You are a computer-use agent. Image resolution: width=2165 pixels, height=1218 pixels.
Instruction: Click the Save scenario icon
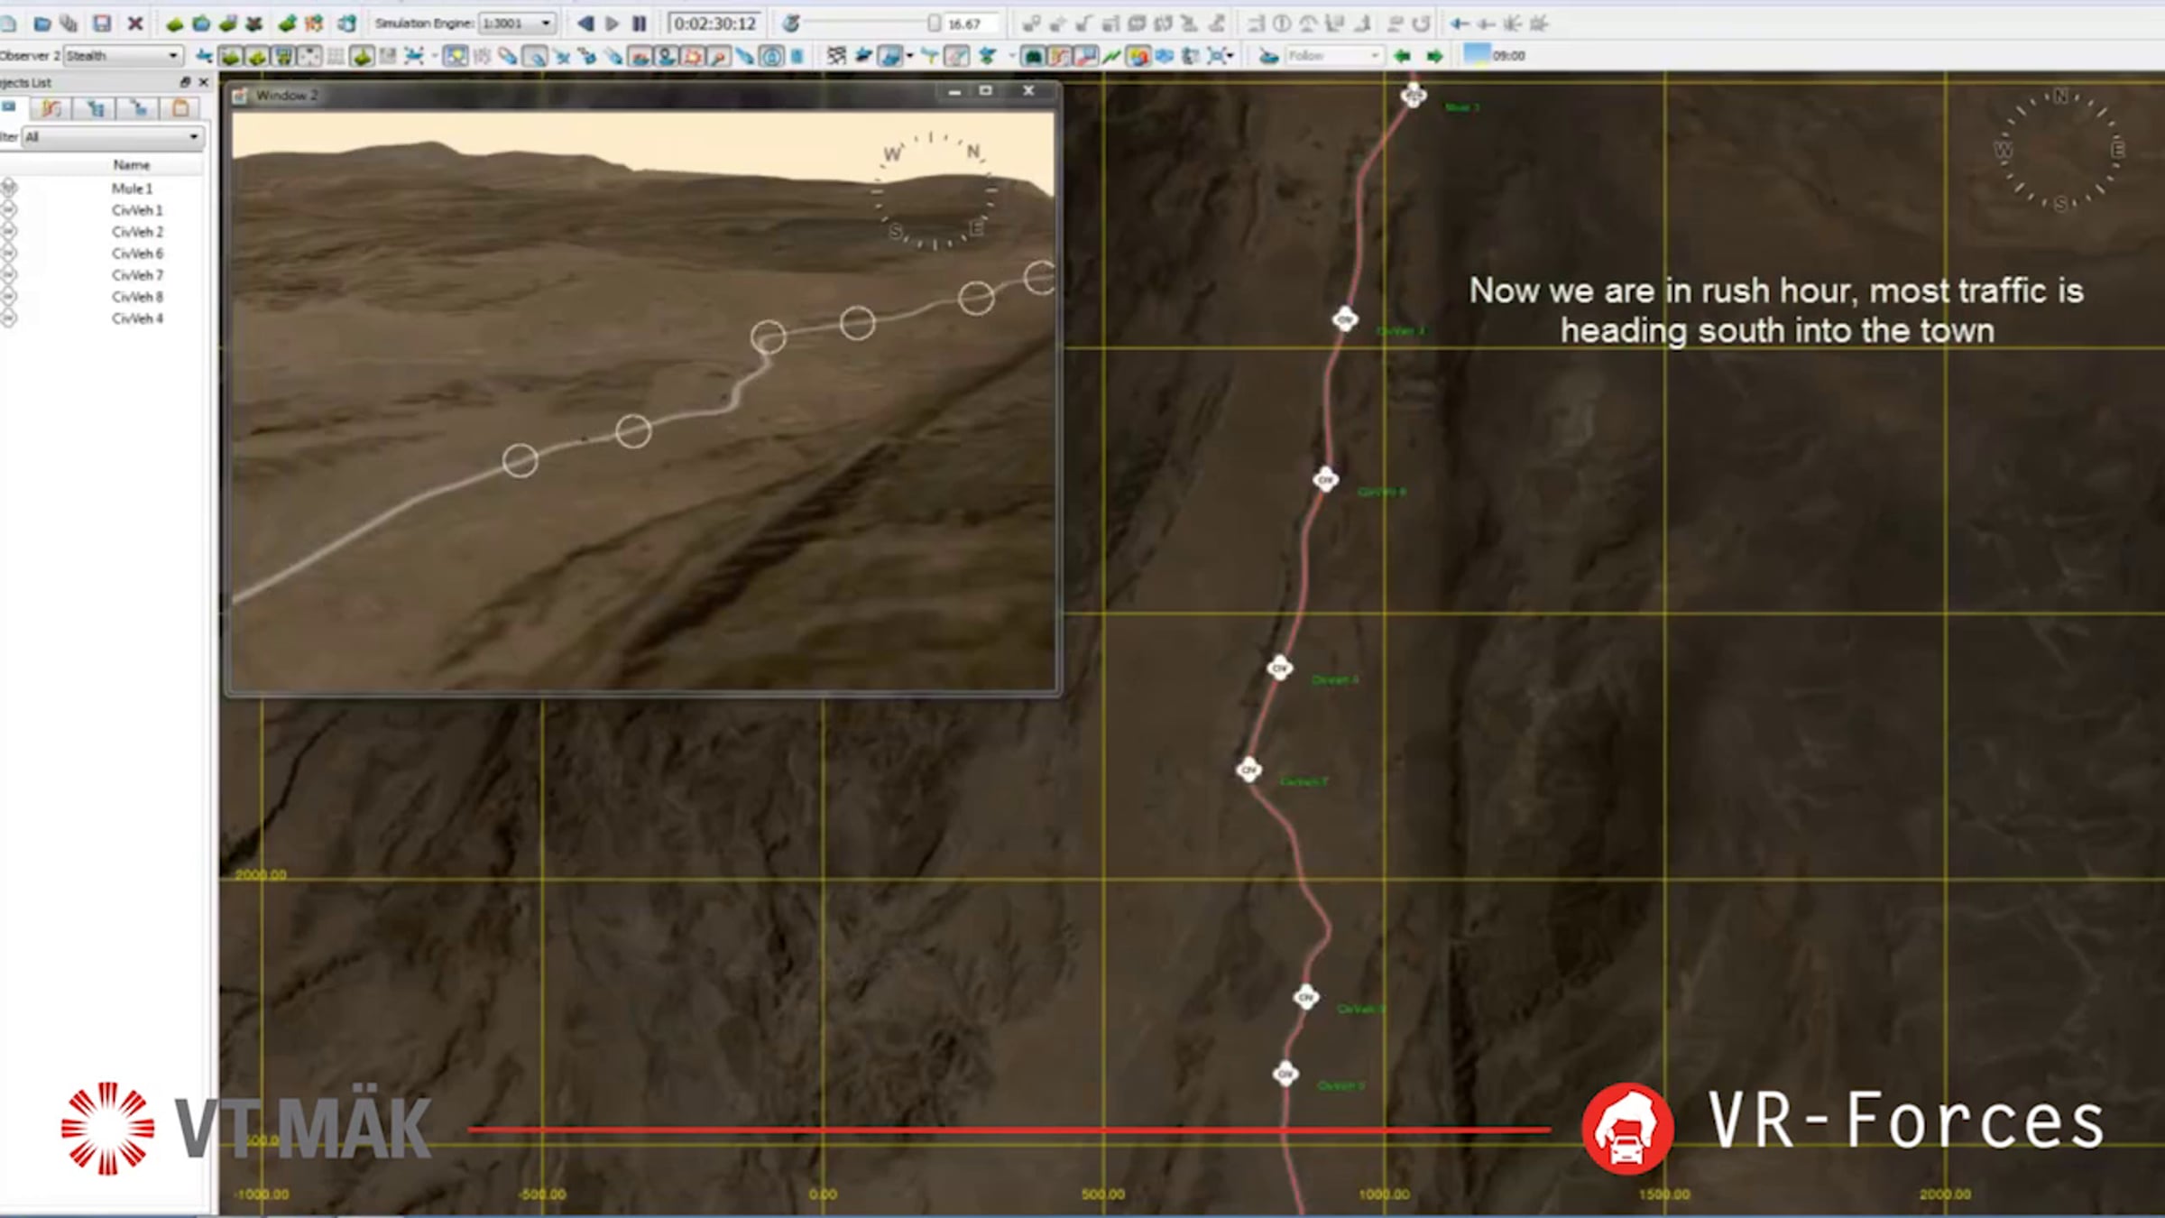point(102,23)
